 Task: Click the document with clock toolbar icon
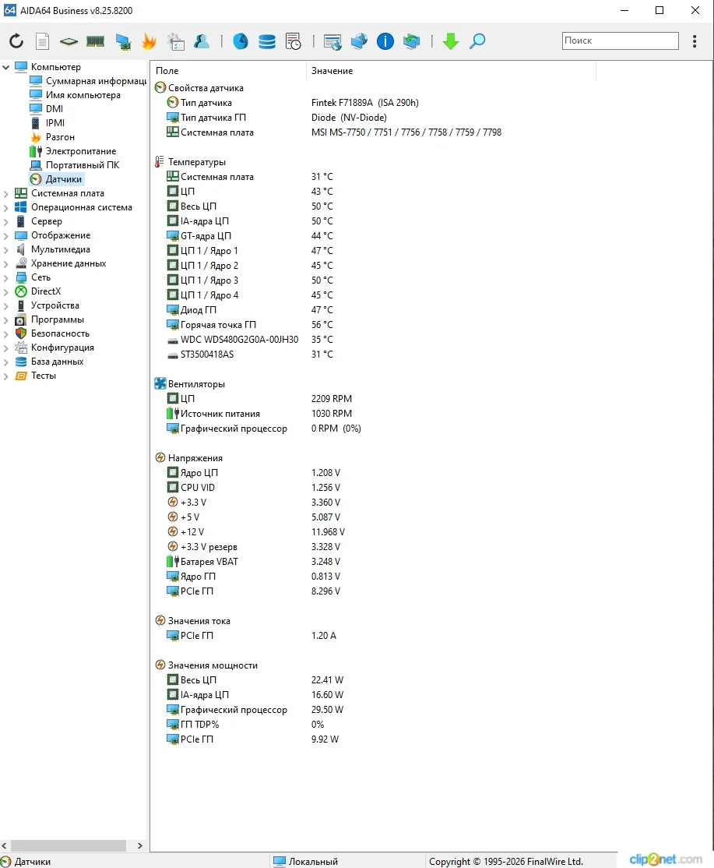293,41
